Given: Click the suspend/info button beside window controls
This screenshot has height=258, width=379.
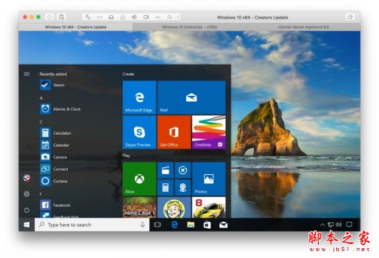Looking at the screenshot, I should coord(49,17).
